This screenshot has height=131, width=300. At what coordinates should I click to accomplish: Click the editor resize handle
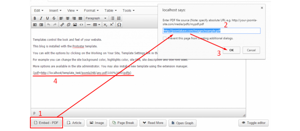244,115
